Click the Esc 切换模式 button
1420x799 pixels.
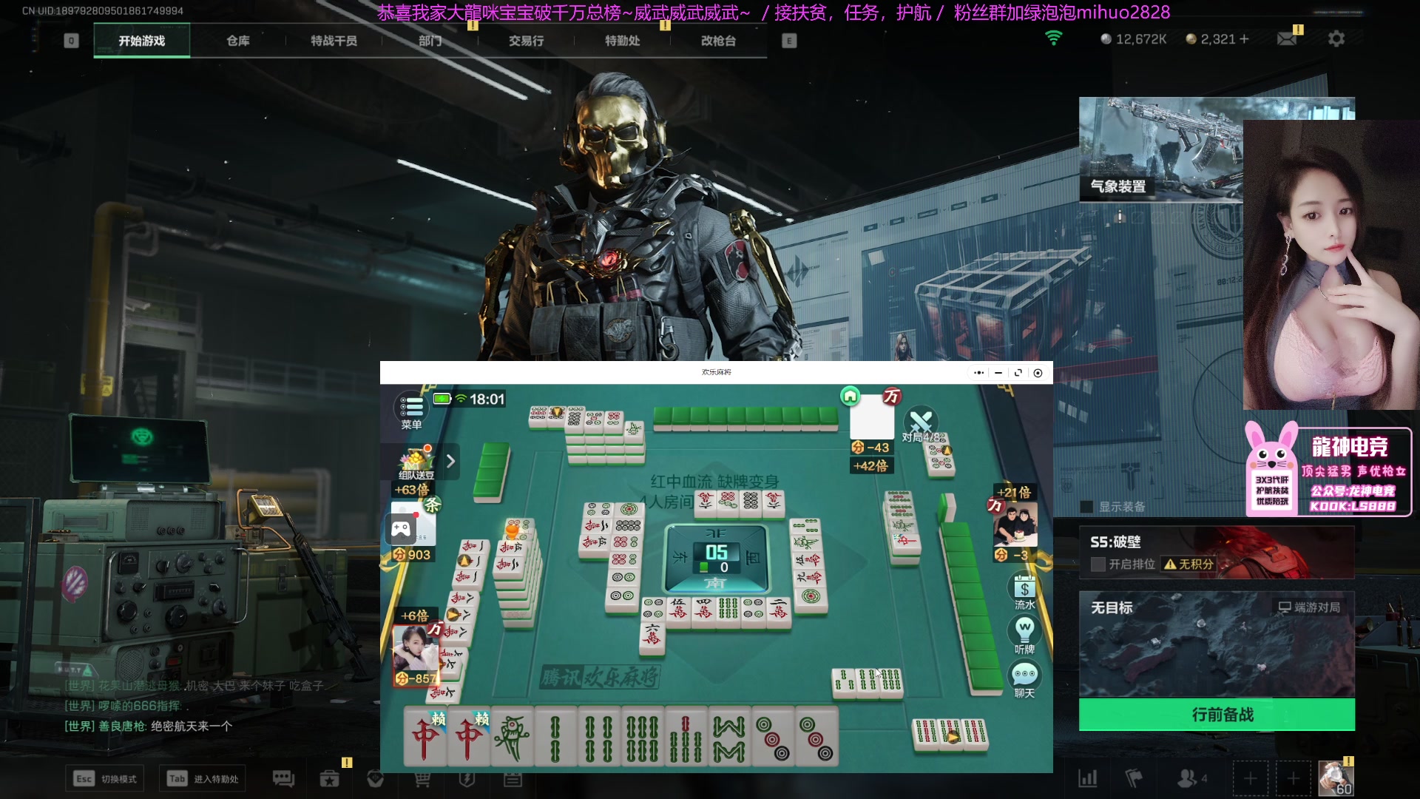pos(105,778)
